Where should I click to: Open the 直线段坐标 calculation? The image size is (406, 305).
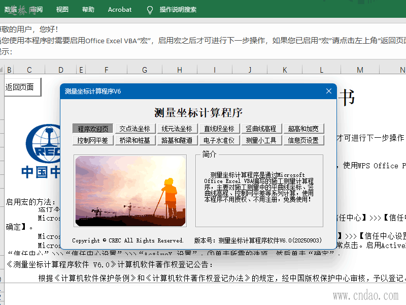click(x=219, y=129)
